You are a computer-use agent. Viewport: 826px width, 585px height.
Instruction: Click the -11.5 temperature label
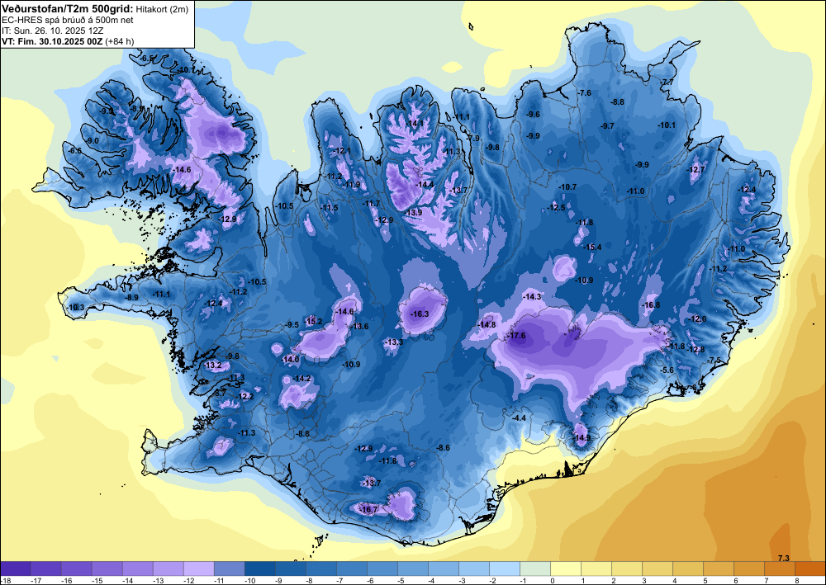pyautogui.click(x=330, y=208)
